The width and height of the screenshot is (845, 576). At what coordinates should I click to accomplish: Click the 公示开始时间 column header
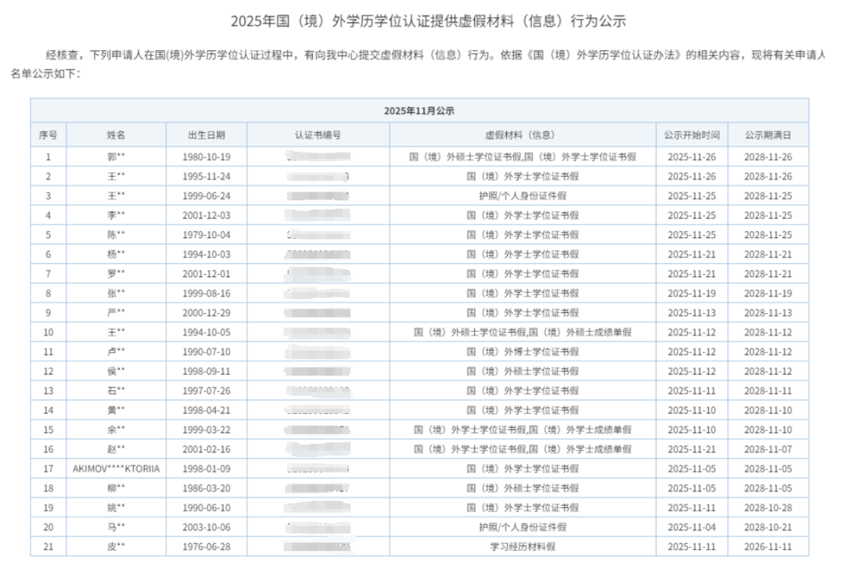pyautogui.click(x=692, y=134)
